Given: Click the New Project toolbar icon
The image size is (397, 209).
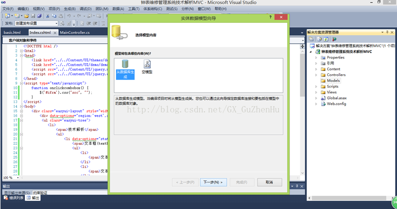Looking at the screenshot, I should [7, 16].
